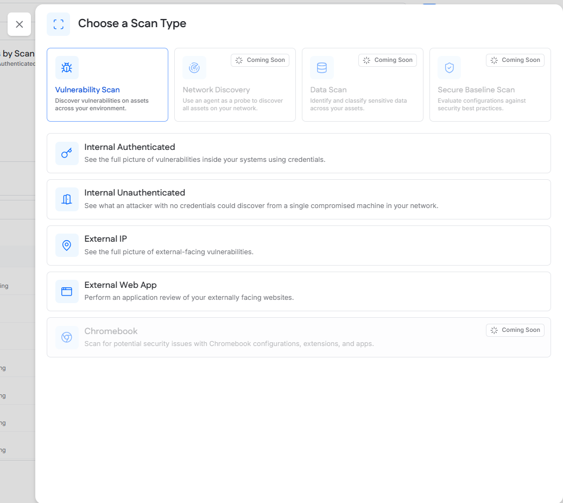Click the radar icon for Network Discovery
The height and width of the screenshot is (503, 563).
pos(194,68)
